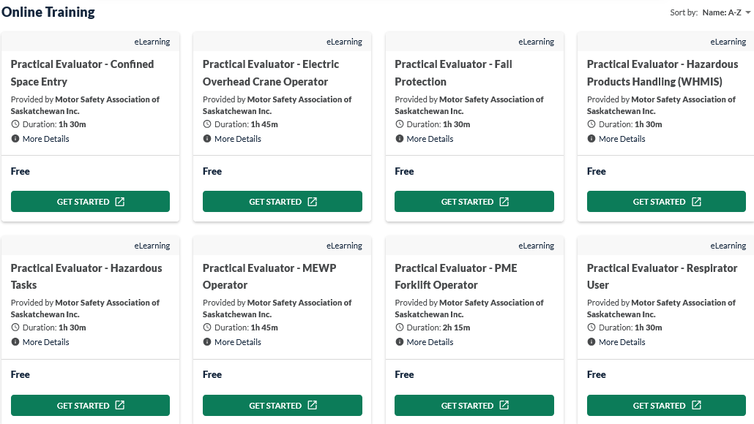Begin Hazardous Products Handling (WHMIS) course
The width and height of the screenshot is (754, 424).
click(666, 202)
